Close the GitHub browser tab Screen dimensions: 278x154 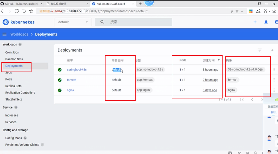point(41,4)
